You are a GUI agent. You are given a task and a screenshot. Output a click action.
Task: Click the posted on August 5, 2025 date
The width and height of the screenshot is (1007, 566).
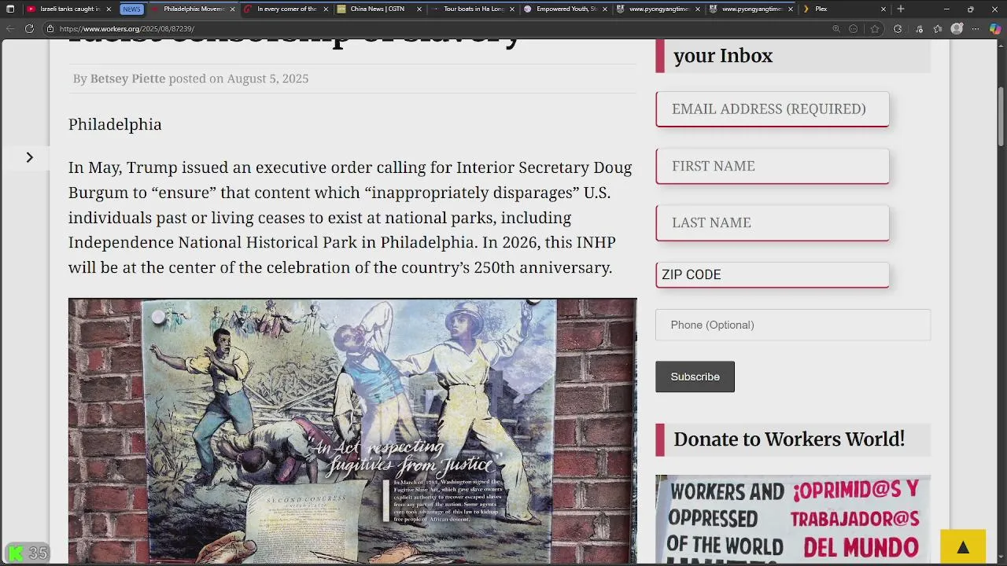pos(238,79)
